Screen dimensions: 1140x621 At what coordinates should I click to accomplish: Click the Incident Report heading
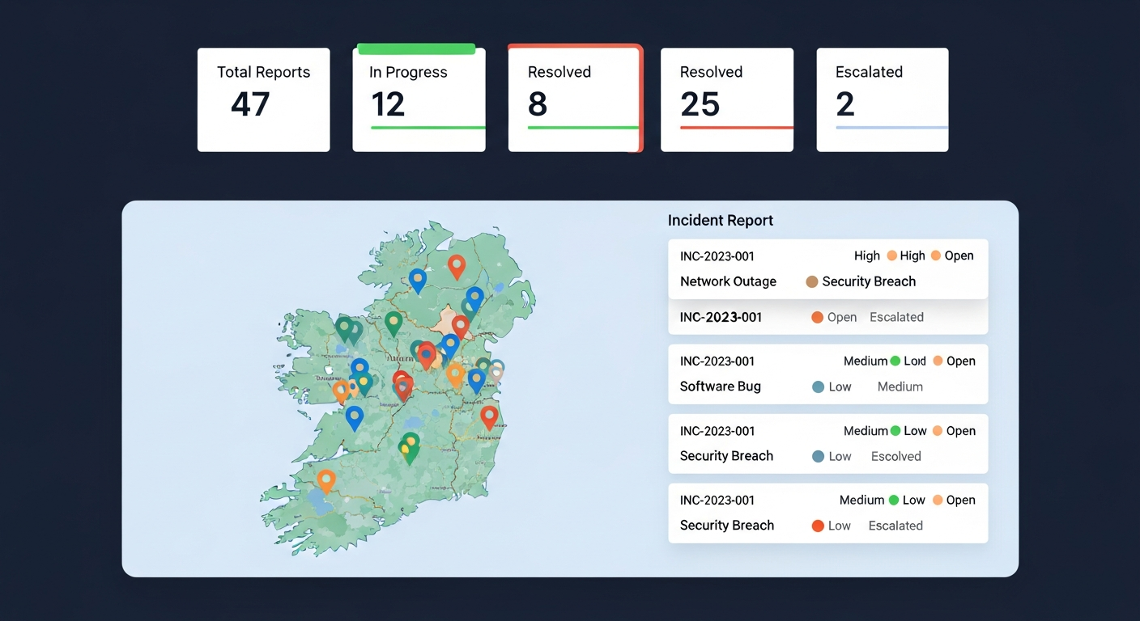pyautogui.click(x=721, y=220)
